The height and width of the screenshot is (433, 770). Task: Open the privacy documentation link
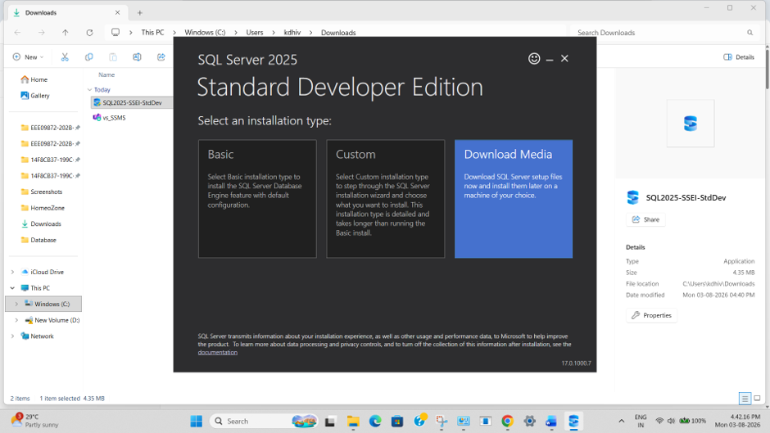pyautogui.click(x=218, y=352)
